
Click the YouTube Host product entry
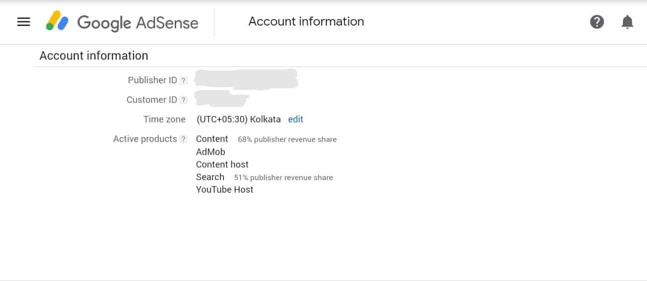[225, 190]
